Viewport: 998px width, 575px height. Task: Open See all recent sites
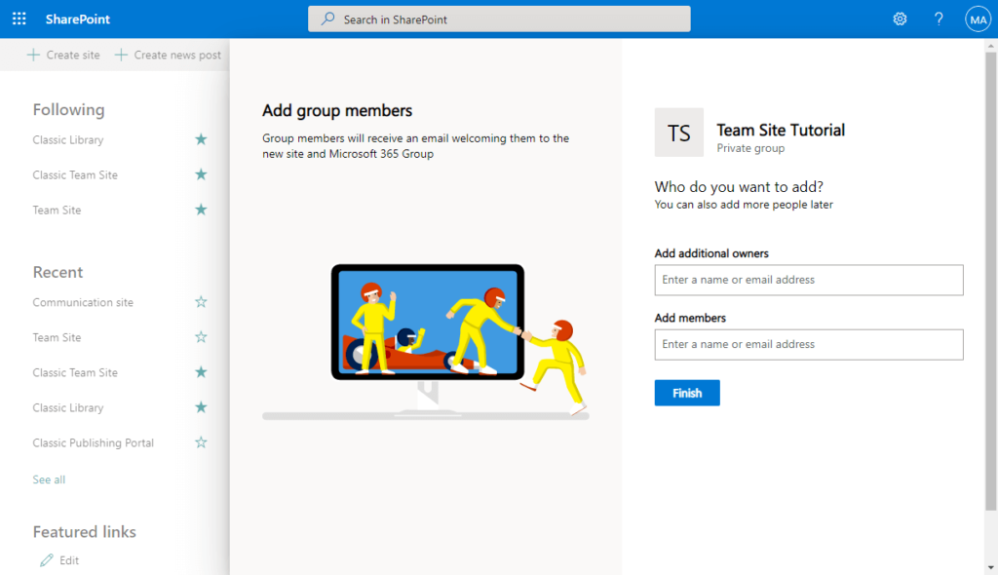click(49, 479)
